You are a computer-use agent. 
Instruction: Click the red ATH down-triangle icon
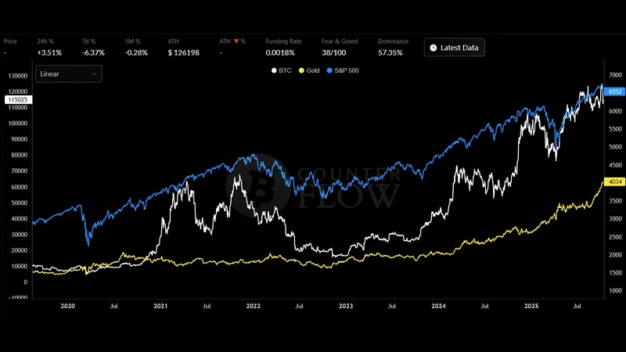pyautogui.click(x=236, y=41)
